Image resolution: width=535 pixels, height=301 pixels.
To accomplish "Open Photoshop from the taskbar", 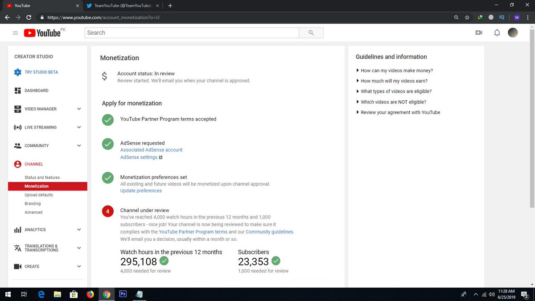I will coord(123,294).
